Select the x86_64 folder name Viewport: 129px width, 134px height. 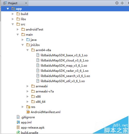tap(41, 102)
